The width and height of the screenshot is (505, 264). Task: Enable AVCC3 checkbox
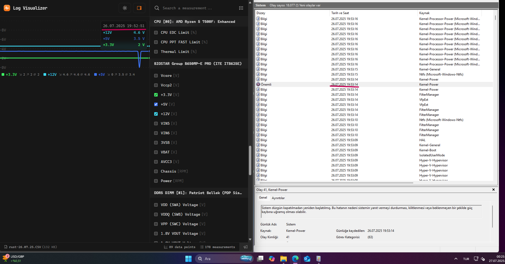(156, 162)
